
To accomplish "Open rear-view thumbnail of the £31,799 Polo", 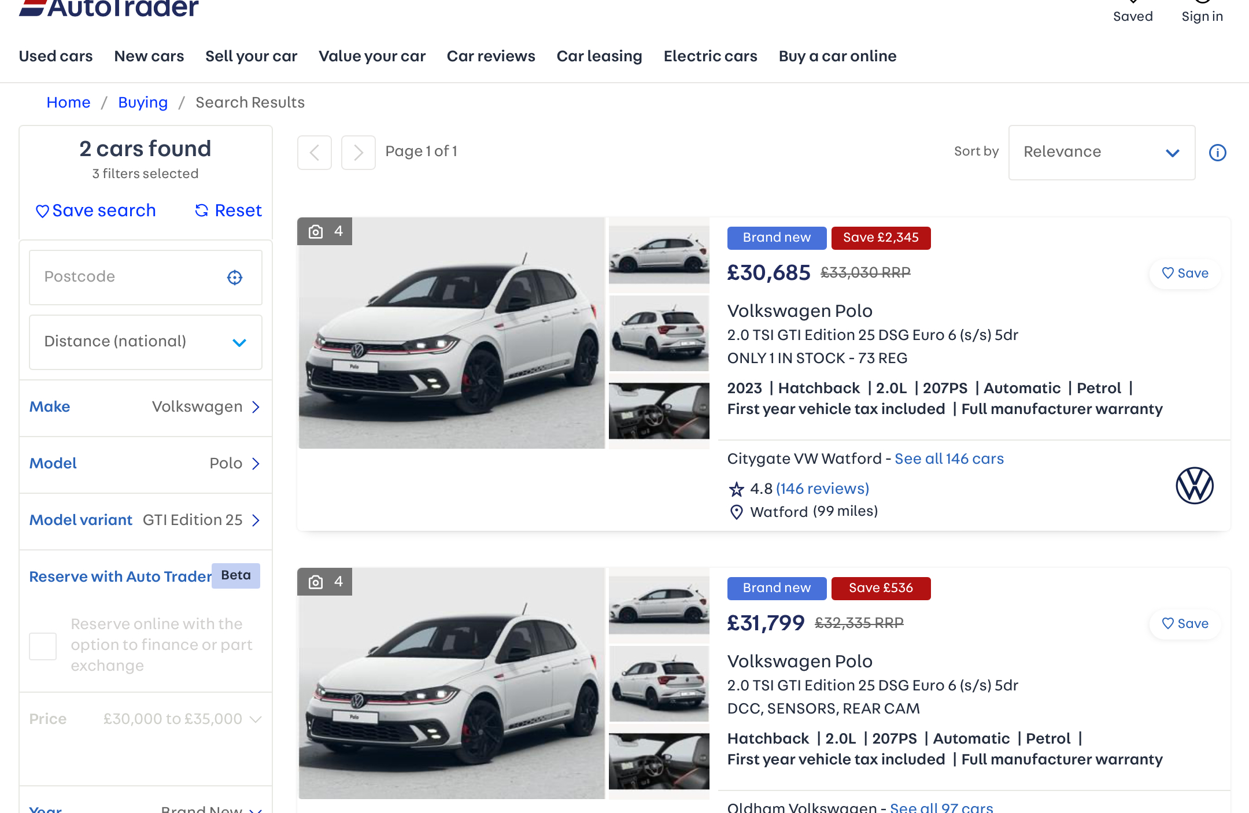I will point(659,683).
